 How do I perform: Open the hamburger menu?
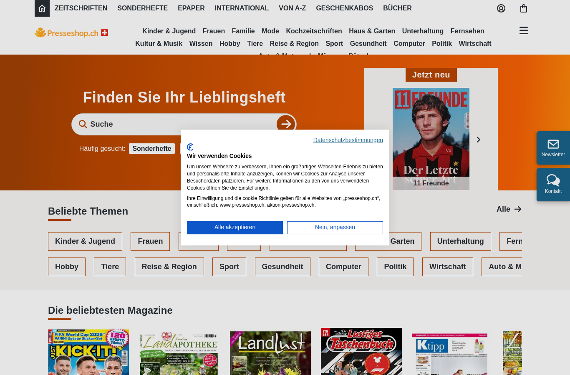pyautogui.click(x=524, y=30)
